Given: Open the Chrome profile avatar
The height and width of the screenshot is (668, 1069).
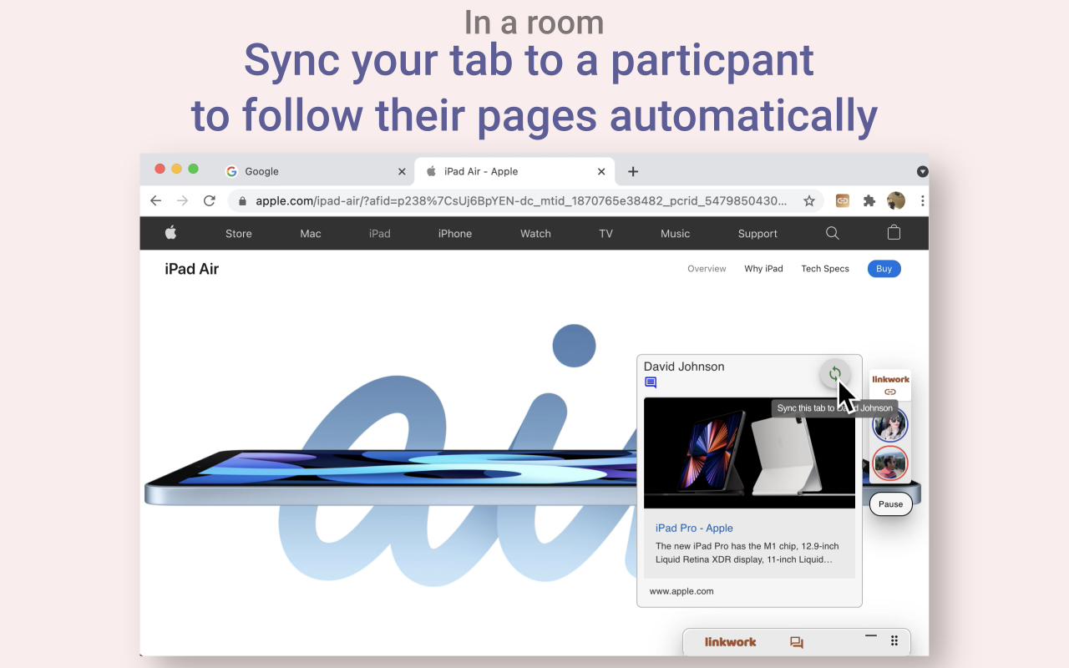Looking at the screenshot, I should [x=896, y=201].
